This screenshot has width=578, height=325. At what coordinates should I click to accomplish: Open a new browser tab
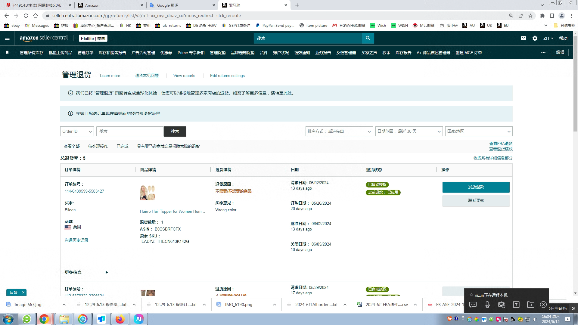pyautogui.click(x=297, y=5)
